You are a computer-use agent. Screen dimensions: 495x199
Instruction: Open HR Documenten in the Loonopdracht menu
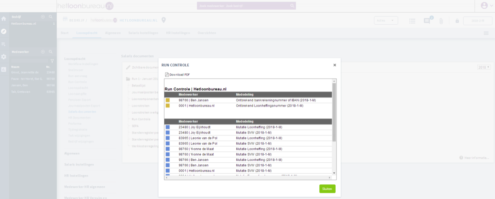click(x=80, y=117)
